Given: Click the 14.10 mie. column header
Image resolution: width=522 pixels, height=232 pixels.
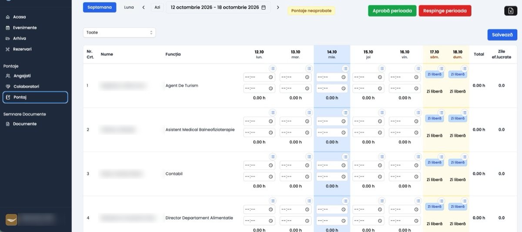Looking at the screenshot, I should pos(332,54).
